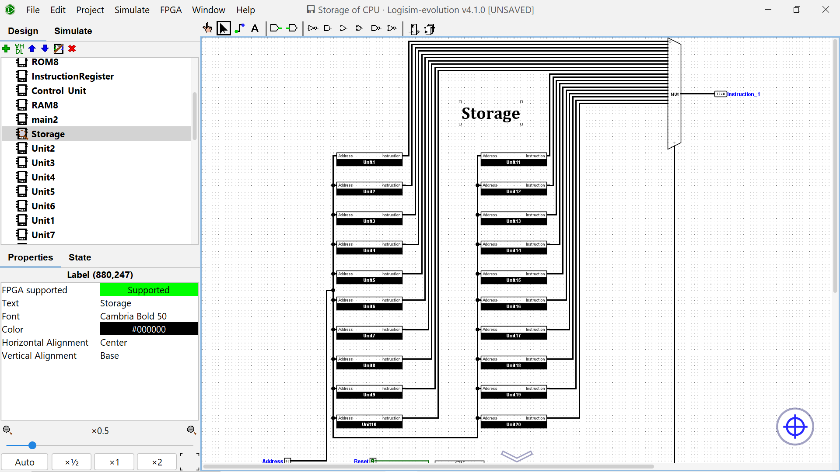The height and width of the screenshot is (472, 840).
Task: Select InstructionRegister in the tree
Action: point(72,76)
